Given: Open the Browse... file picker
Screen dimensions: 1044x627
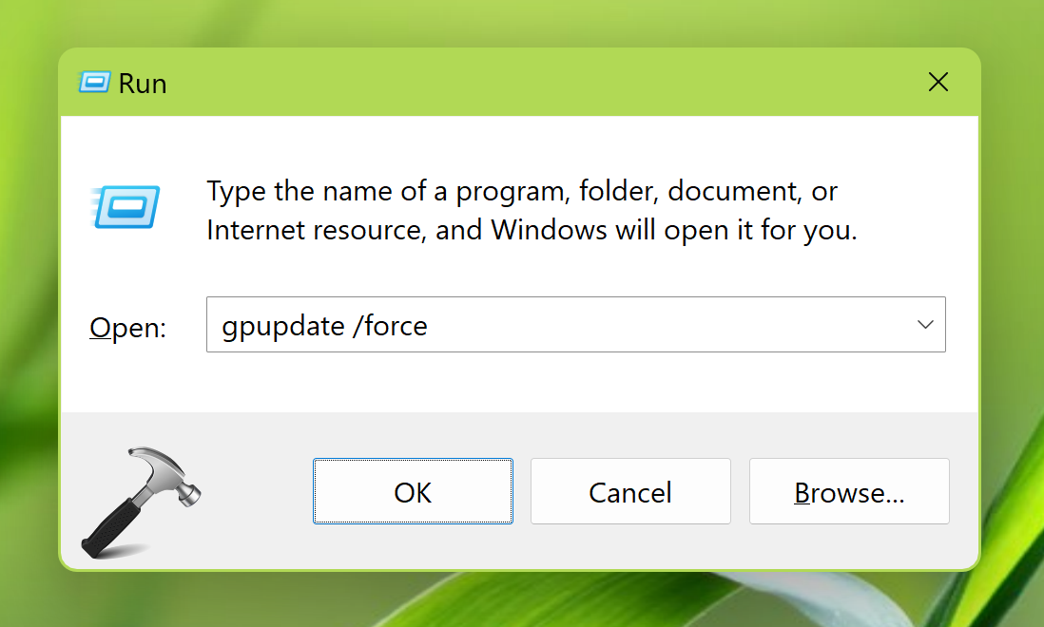Looking at the screenshot, I should coord(849,491).
